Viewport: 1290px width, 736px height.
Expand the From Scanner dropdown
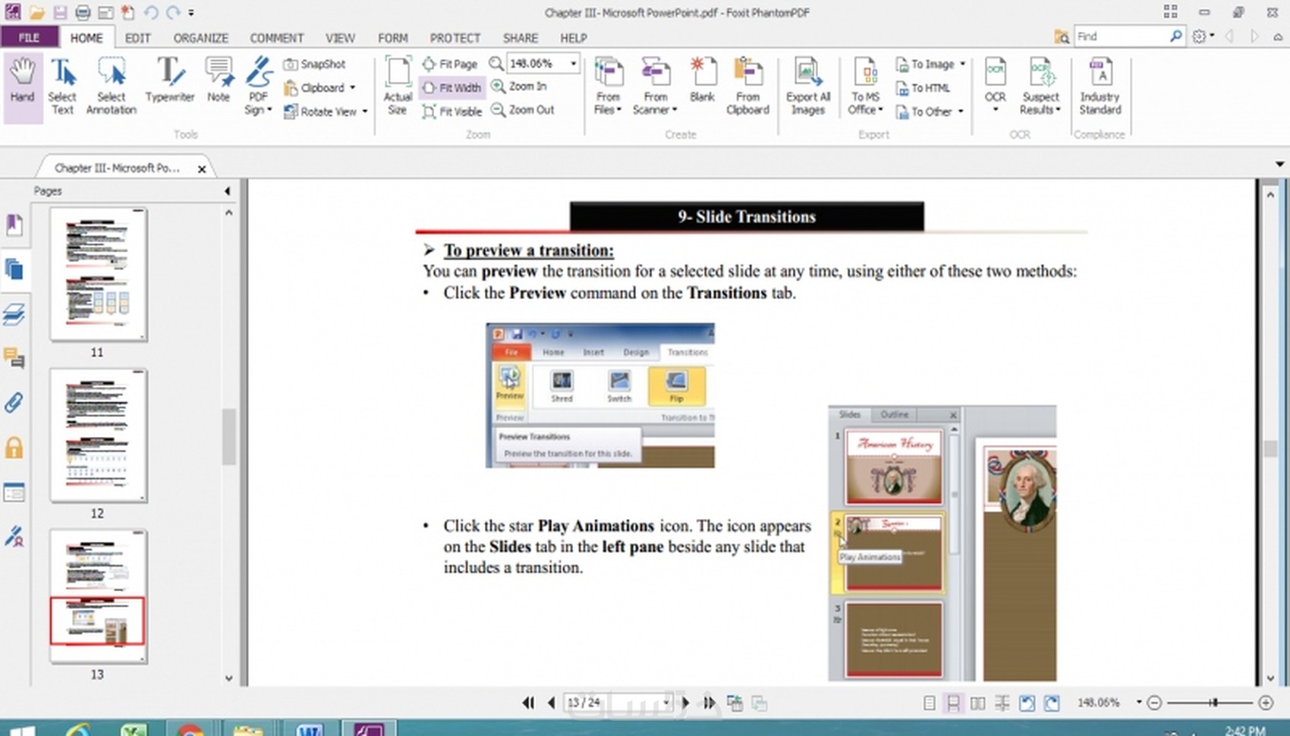coord(655,86)
